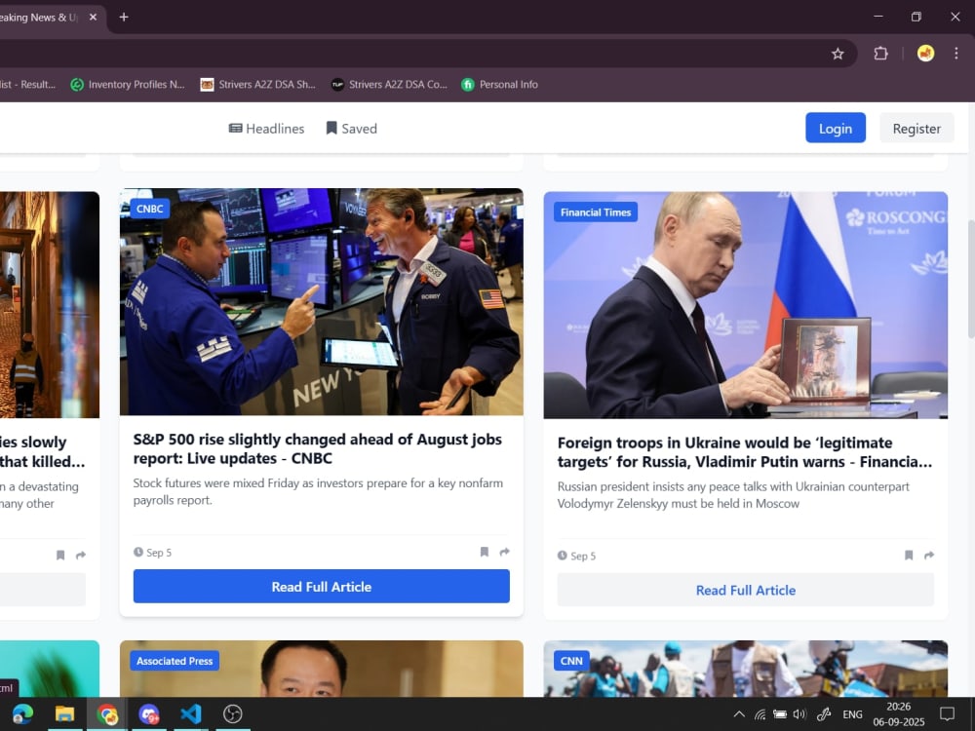Click Chrome icon in taskbar
The width and height of the screenshot is (975, 731).
107,713
